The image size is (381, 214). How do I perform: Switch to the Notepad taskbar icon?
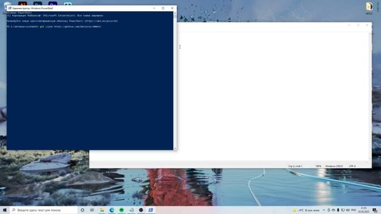131,210
